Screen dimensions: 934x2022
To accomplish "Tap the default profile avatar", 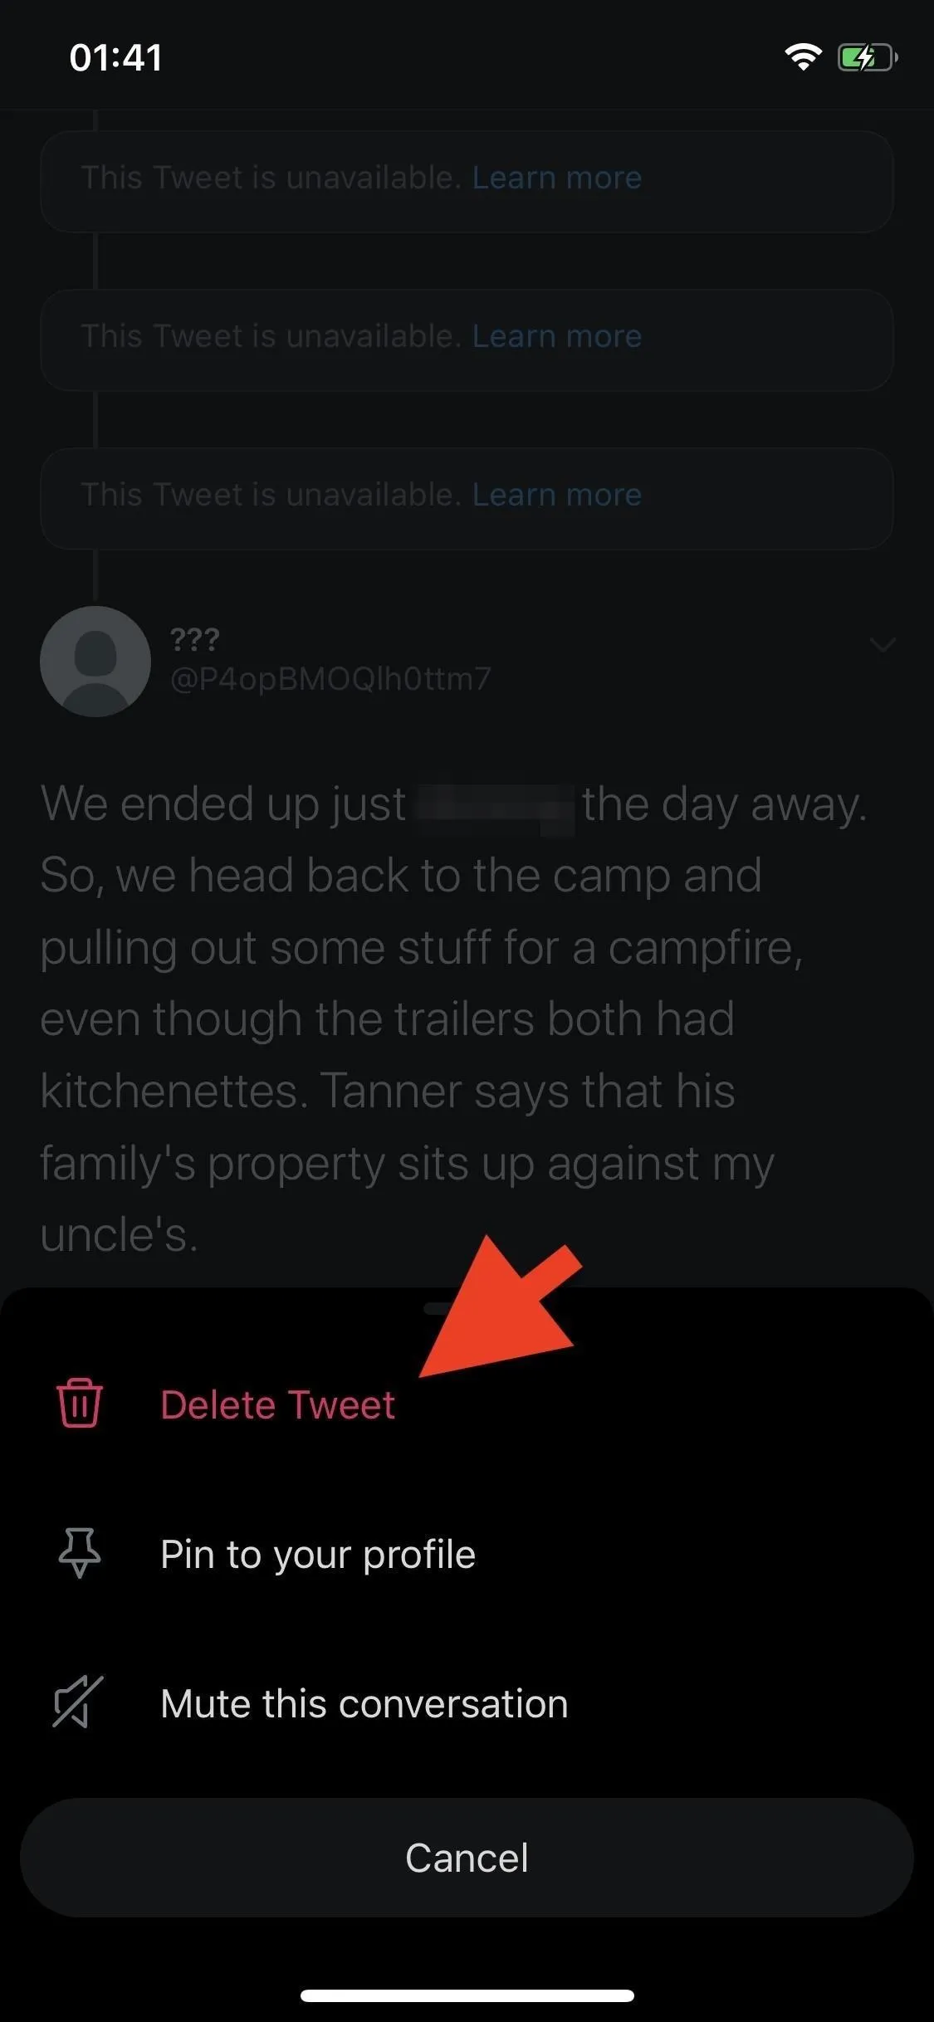I will 95,662.
